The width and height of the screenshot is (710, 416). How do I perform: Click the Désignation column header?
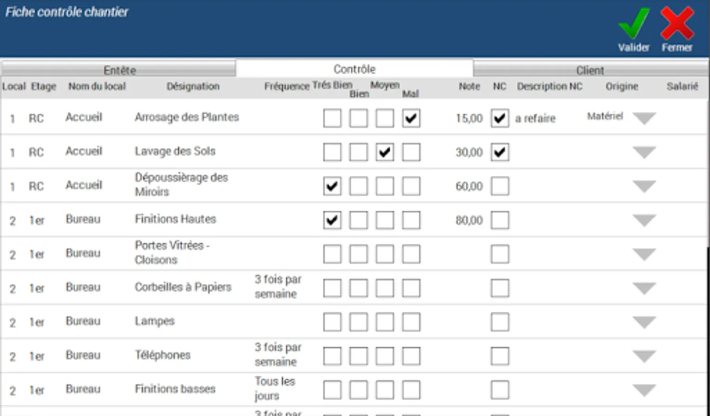click(193, 86)
